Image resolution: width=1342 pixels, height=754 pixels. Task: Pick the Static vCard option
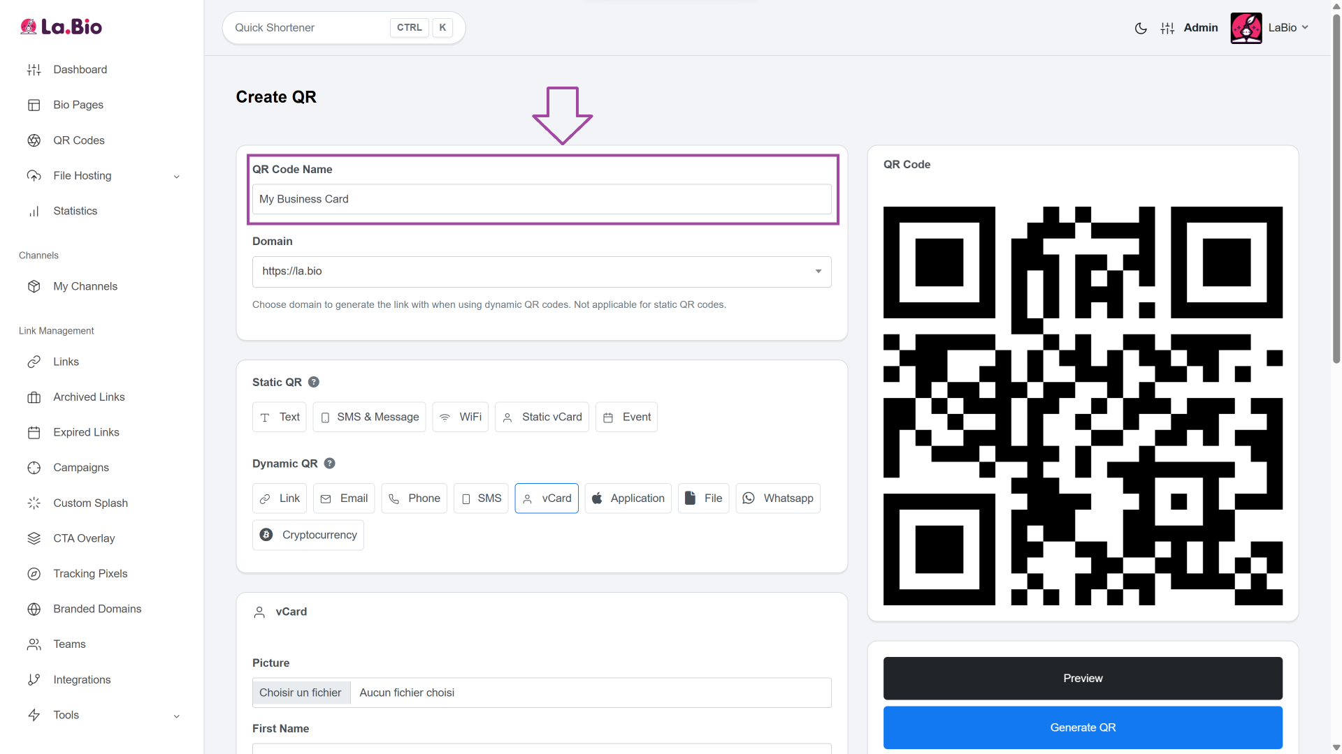pyautogui.click(x=542, y=417)
